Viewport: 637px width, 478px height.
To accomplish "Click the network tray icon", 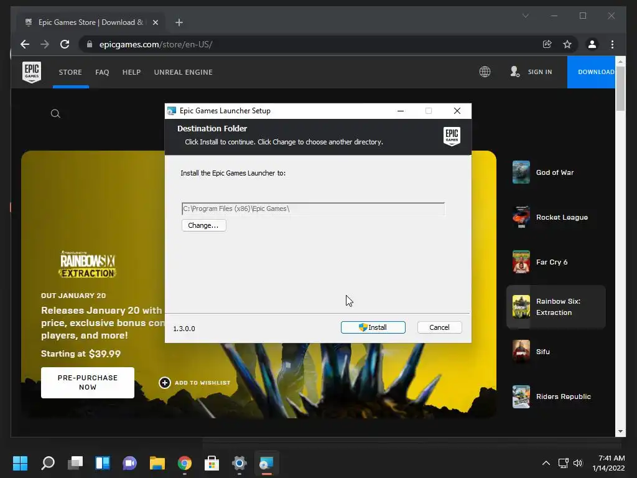I will pyautogui.click(x=563, y=463).
